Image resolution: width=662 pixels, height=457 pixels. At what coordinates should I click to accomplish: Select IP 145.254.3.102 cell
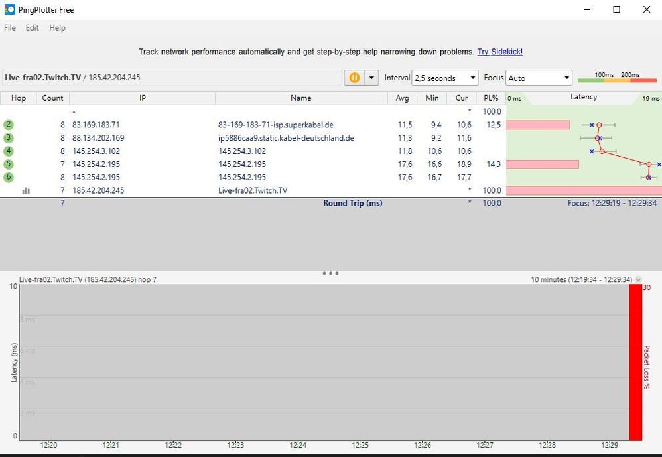(96, 151)
